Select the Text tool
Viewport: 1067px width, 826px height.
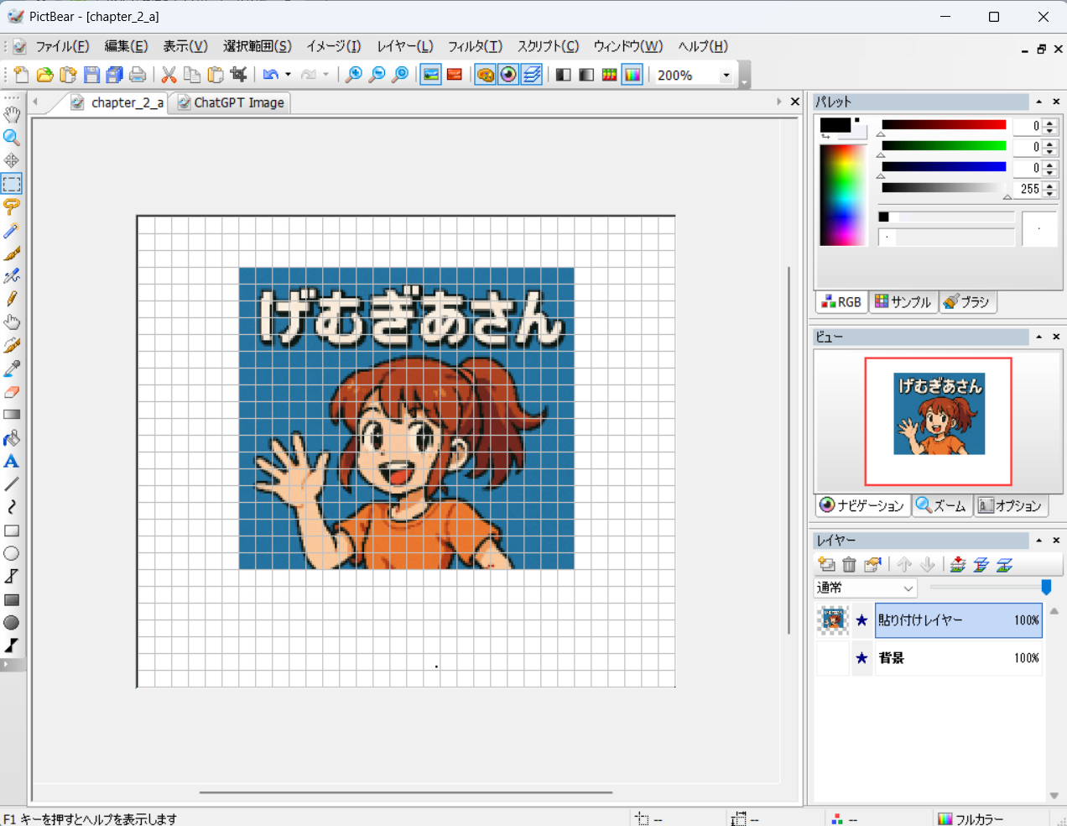coord(12,462)
